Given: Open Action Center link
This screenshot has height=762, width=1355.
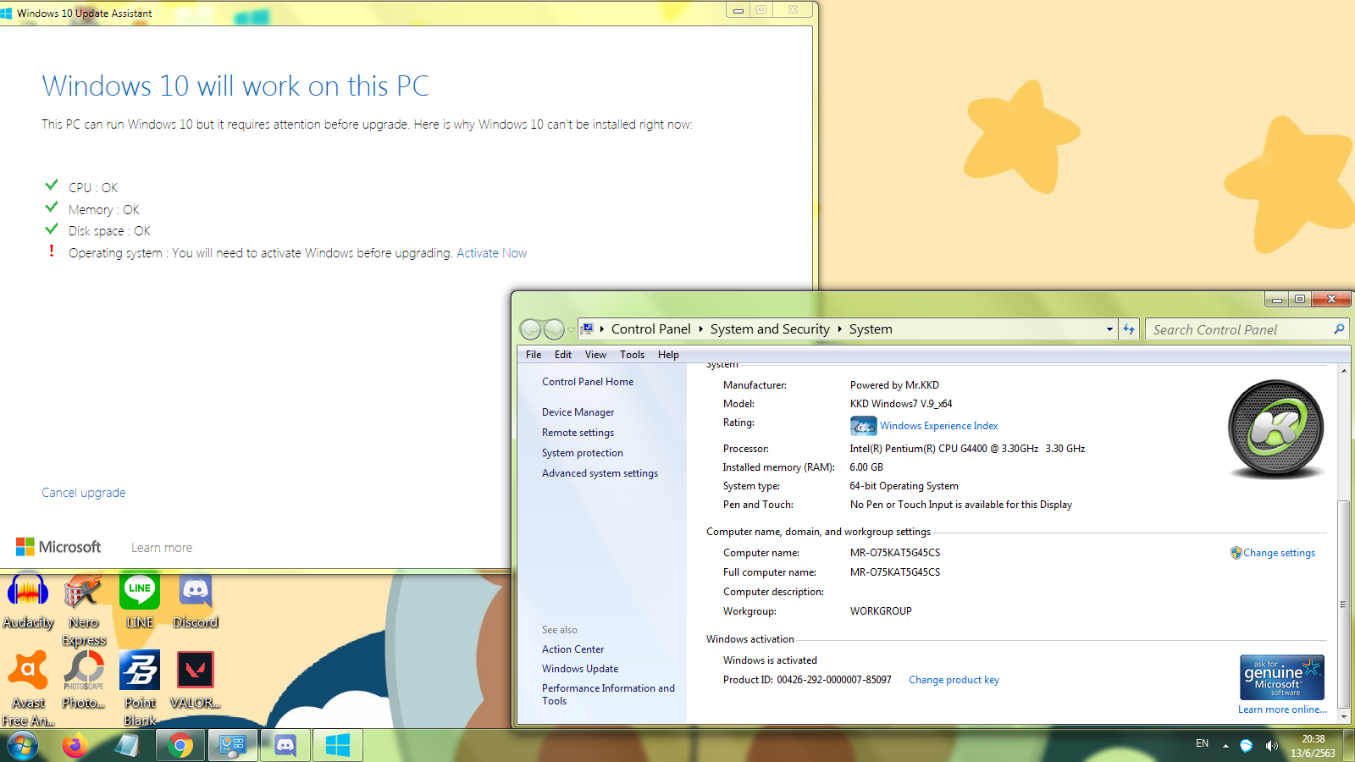Looking at the screenshot, I should 573,649.
